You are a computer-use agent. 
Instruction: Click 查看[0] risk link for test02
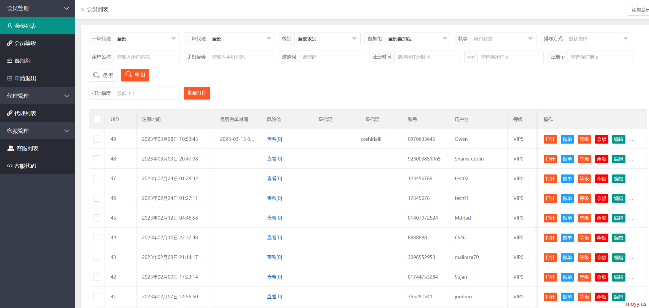(x=274, y=178)
